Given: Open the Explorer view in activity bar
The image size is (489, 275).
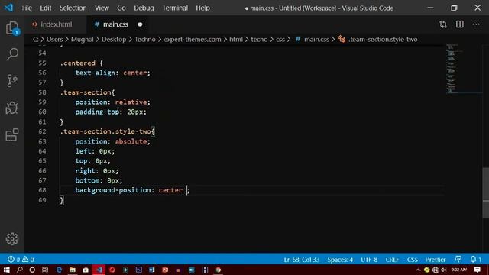Looking at the screenshot, I should coord(12,28).
